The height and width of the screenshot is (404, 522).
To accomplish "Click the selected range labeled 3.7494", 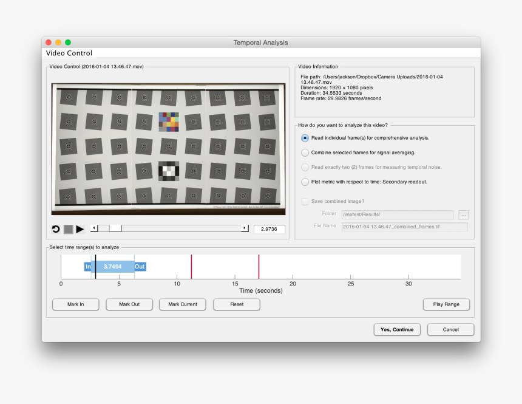I will click(x=112, y=267).
